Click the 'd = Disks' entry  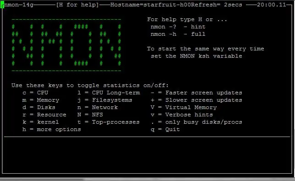tap(39, 107)
